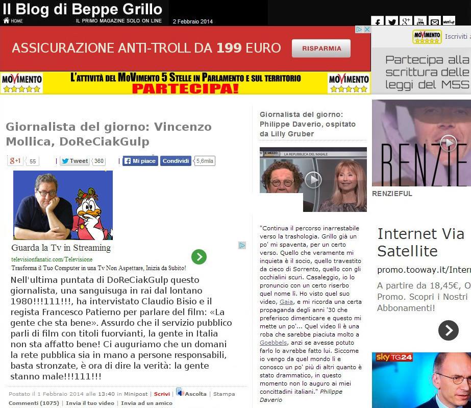This screenshot has height=408, width=471.
Task: Tweet this article
Action: point(75,161)
